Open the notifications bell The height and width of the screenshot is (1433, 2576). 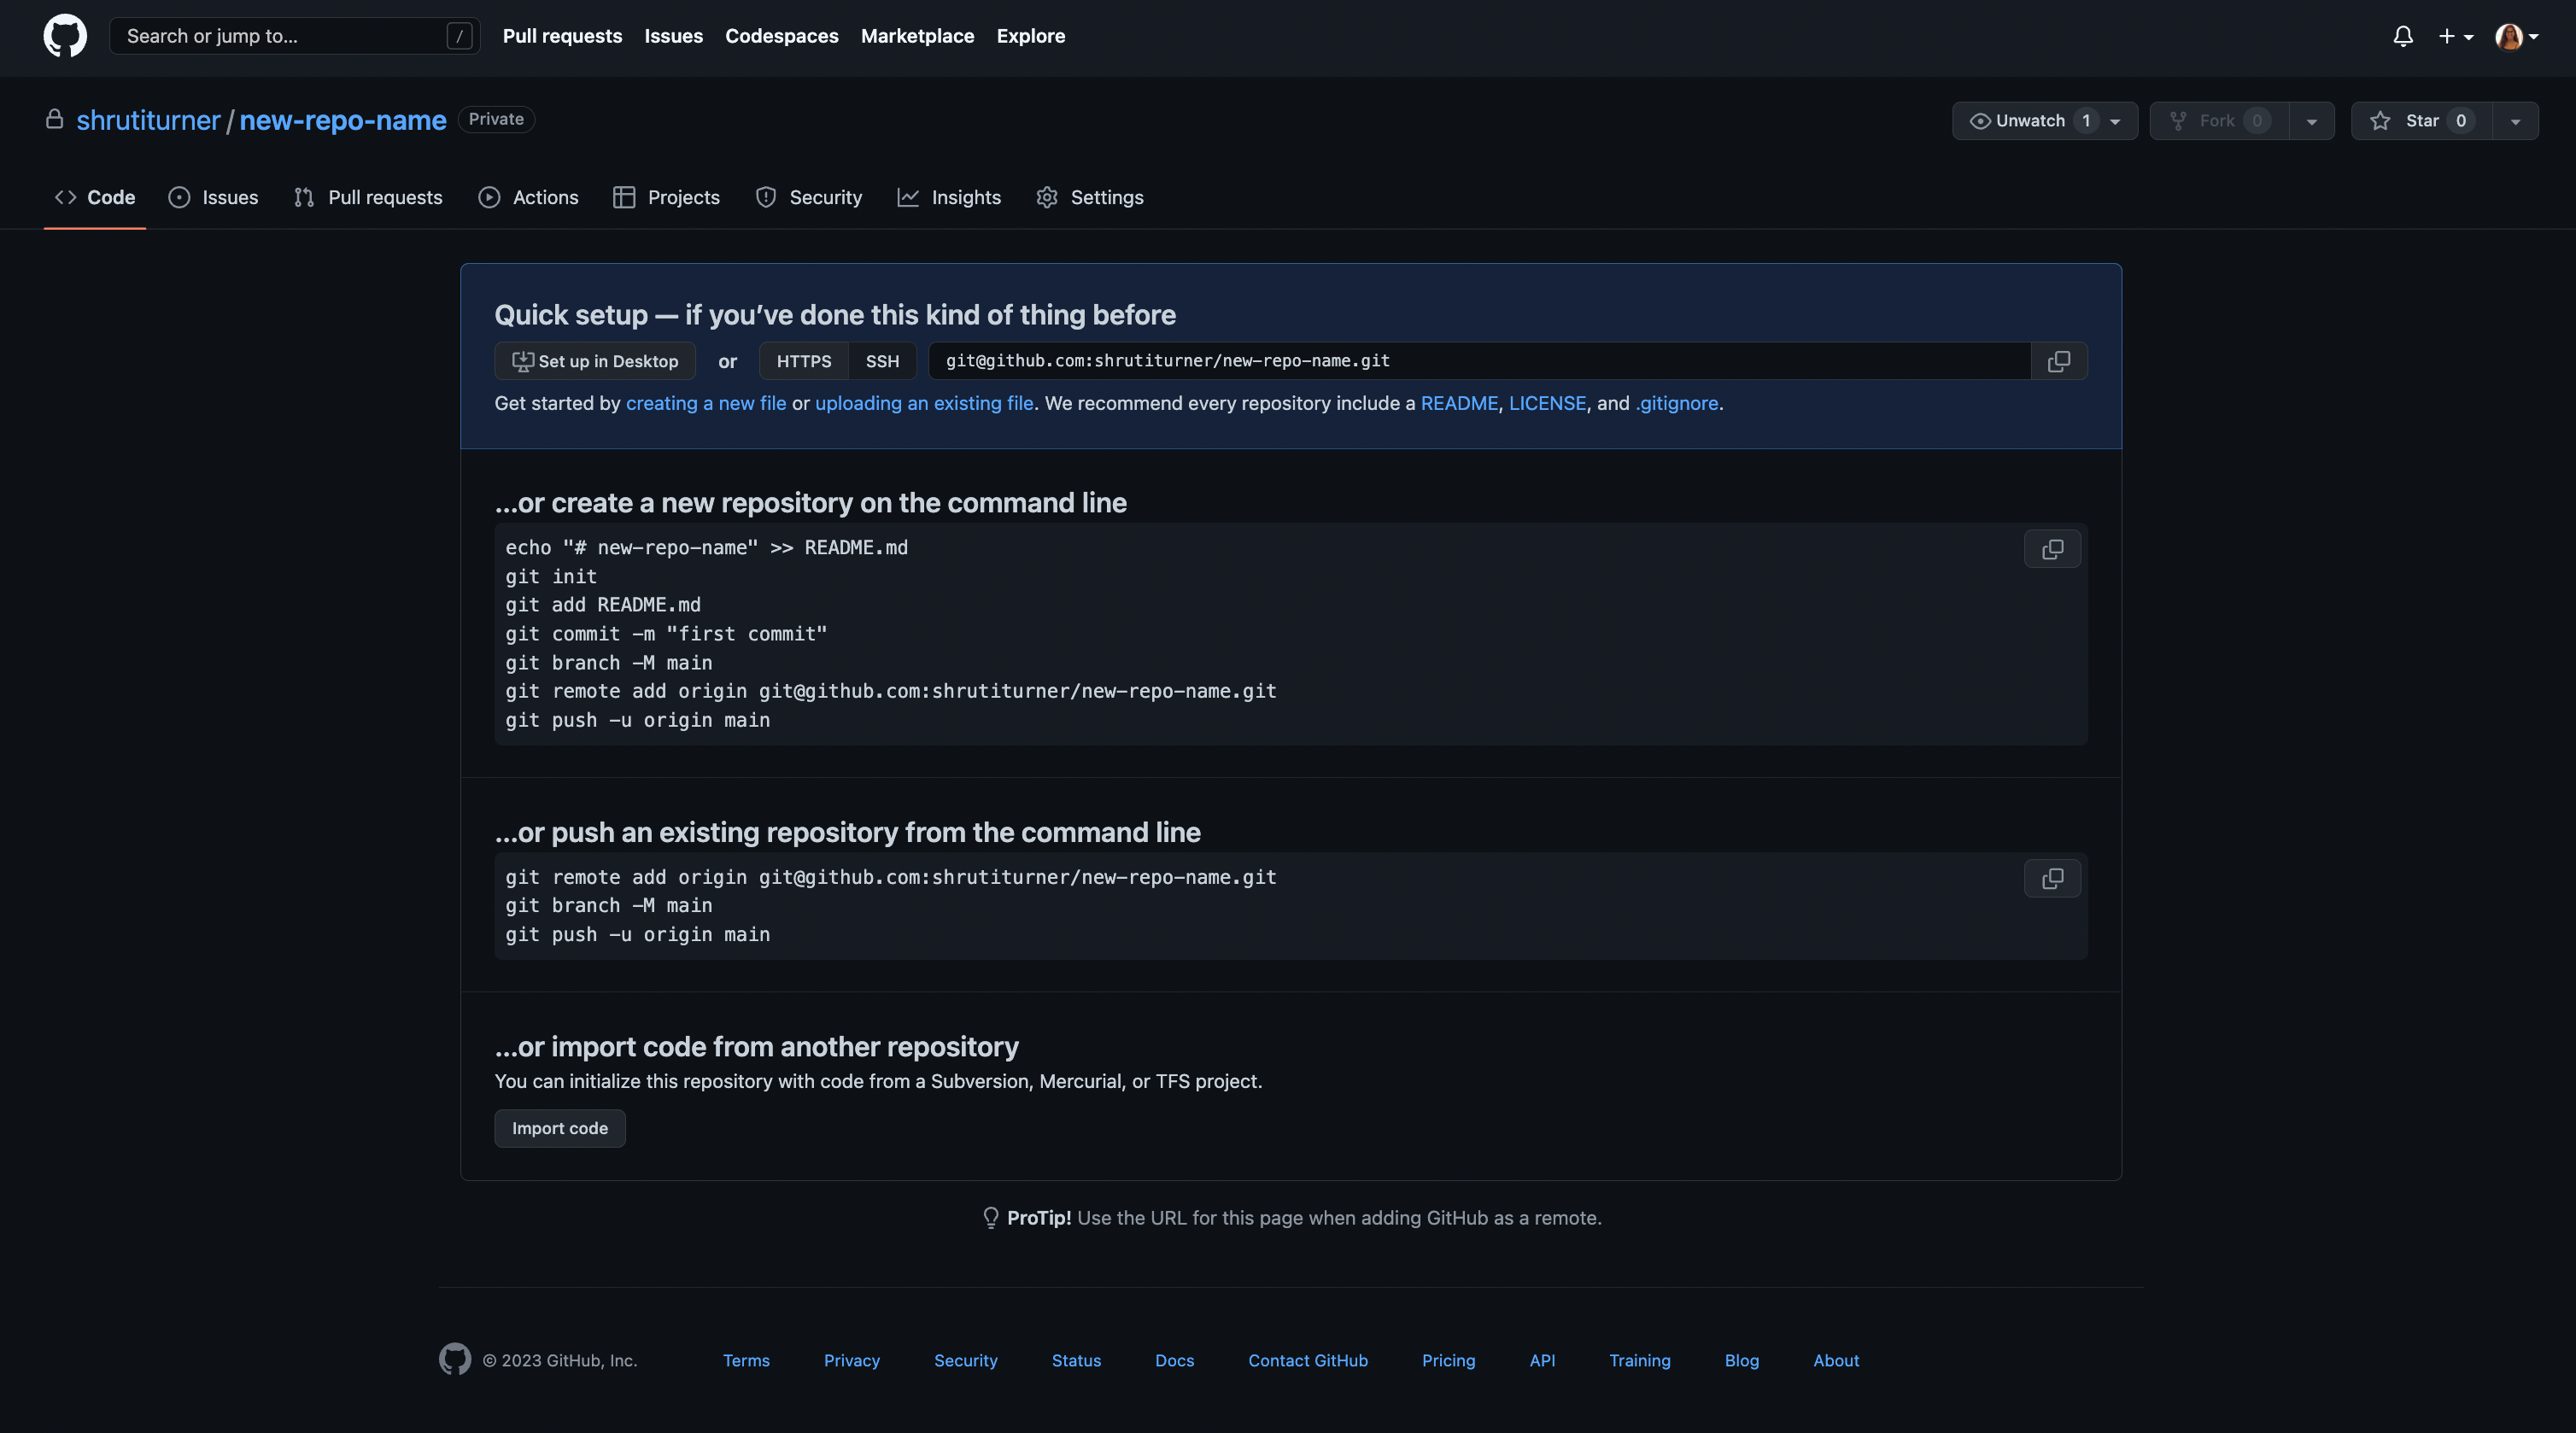[2403, 36]
